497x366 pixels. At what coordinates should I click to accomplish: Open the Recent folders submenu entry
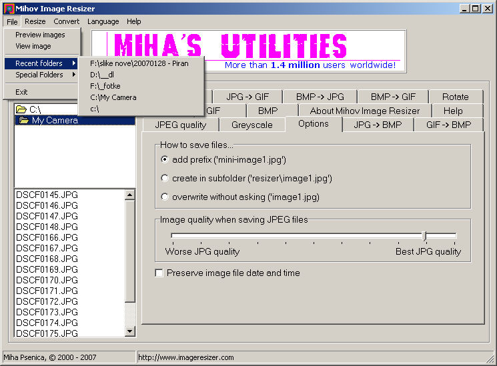(41, 63)
